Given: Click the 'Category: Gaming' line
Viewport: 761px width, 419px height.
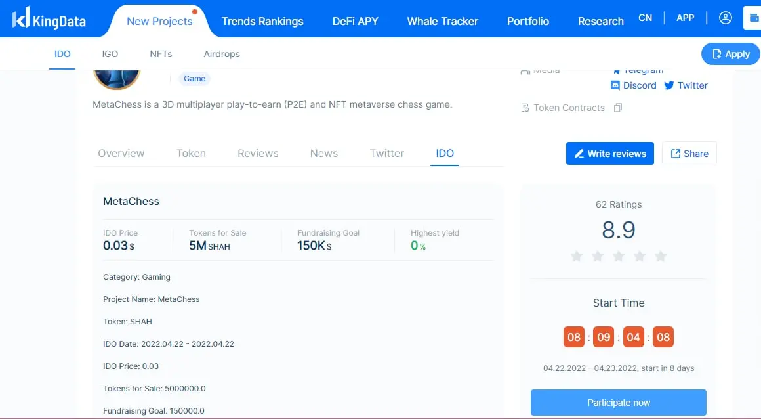Looking at the screenshot, I should pos(136,277).
